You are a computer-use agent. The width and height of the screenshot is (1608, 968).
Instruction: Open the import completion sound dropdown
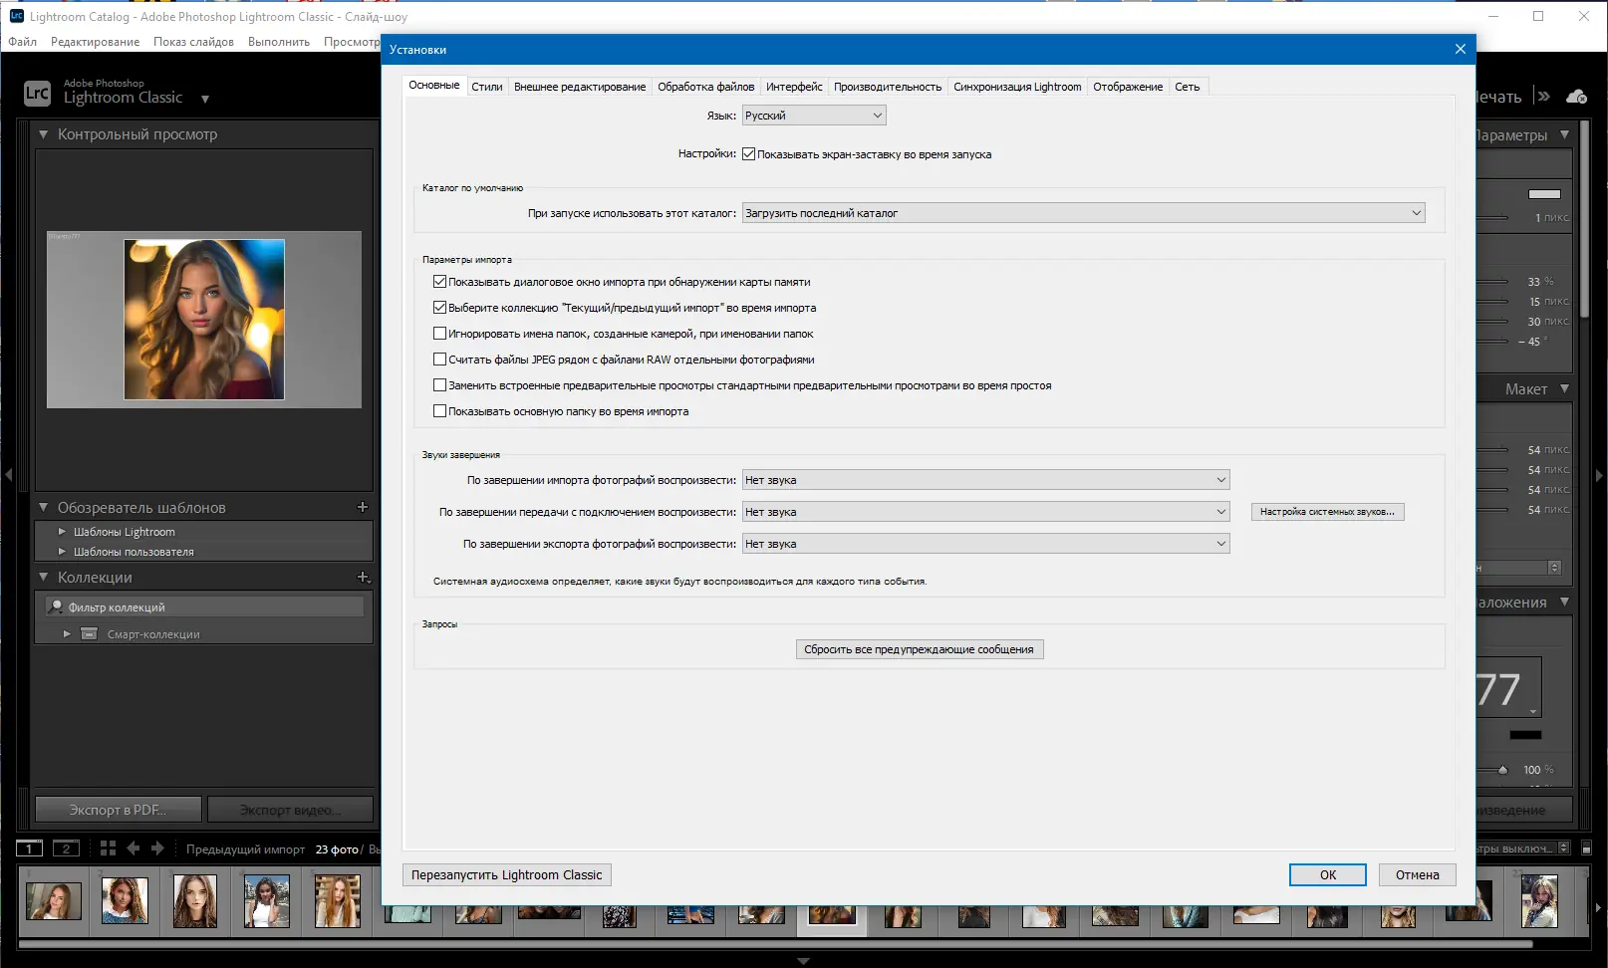[x=986, y=480]
